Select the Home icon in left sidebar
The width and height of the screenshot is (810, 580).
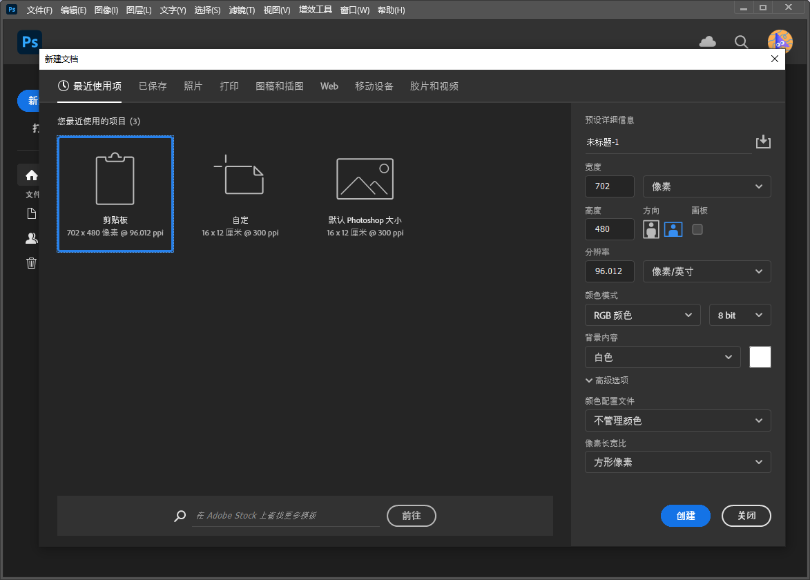31,175
